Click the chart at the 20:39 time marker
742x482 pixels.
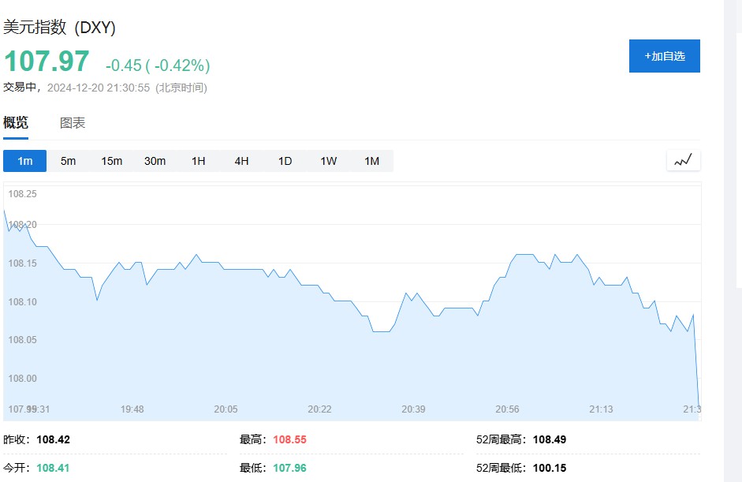click(x=414, y=409)
